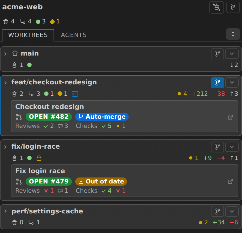The height and width of the screenshot is (233, 242).
Task: Open dropdown menu on feat/checkout-redesign card
Action: tap(232, 83)
